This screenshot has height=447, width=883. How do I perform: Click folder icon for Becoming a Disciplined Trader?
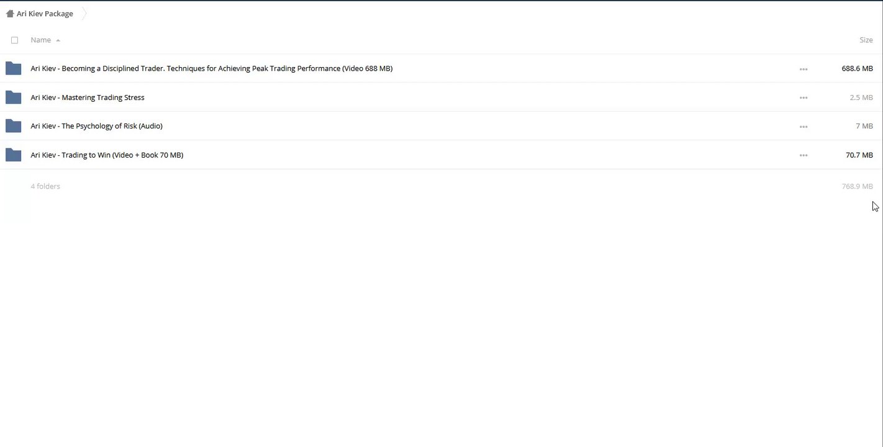click(x=13, y=68)
